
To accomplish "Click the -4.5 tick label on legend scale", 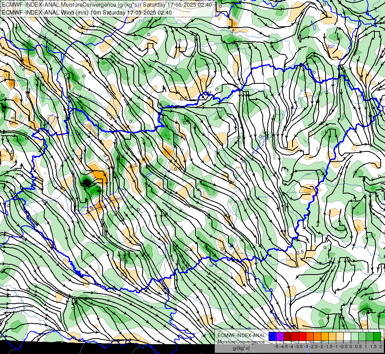I will pyautogui.click(x=284, y=347).
